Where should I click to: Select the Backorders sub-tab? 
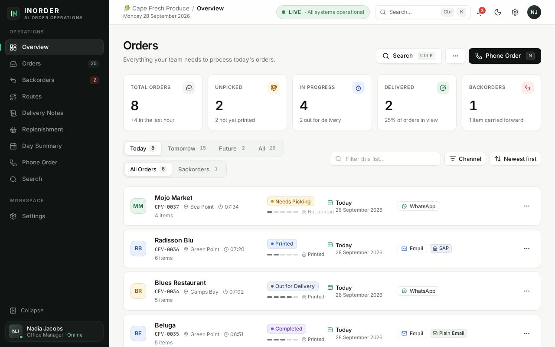coord(199,169)
